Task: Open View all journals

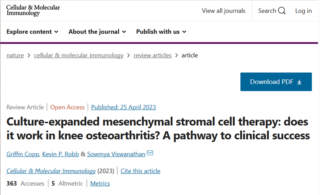Action: click(223, 11)
